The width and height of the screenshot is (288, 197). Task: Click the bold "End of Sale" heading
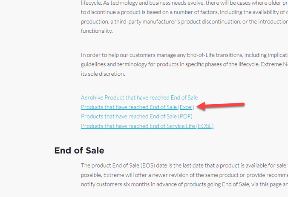tap(79, 150)
